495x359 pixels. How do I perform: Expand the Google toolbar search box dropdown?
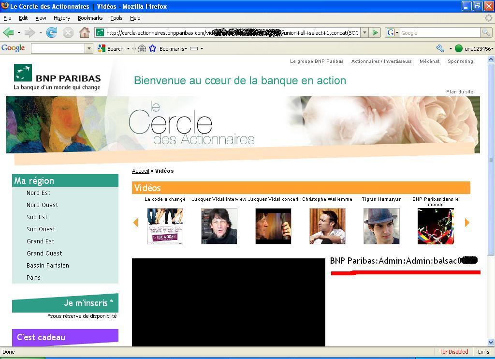click(89, 49)
